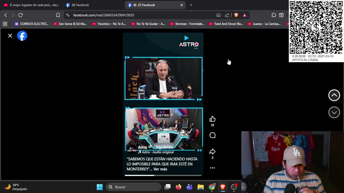The height and width of the screenshot is (193, 344).
Task: Switch to the 'El mejor Jugador de cada país' tab
Action: click(32, 5)
